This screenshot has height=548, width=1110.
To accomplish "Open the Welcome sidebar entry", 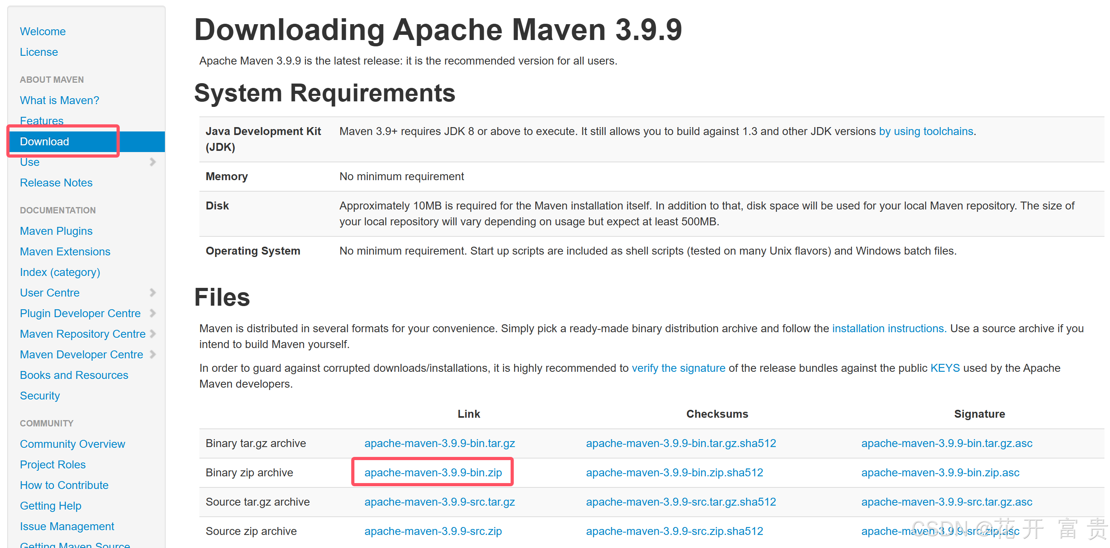I will [x=43, y=31].
